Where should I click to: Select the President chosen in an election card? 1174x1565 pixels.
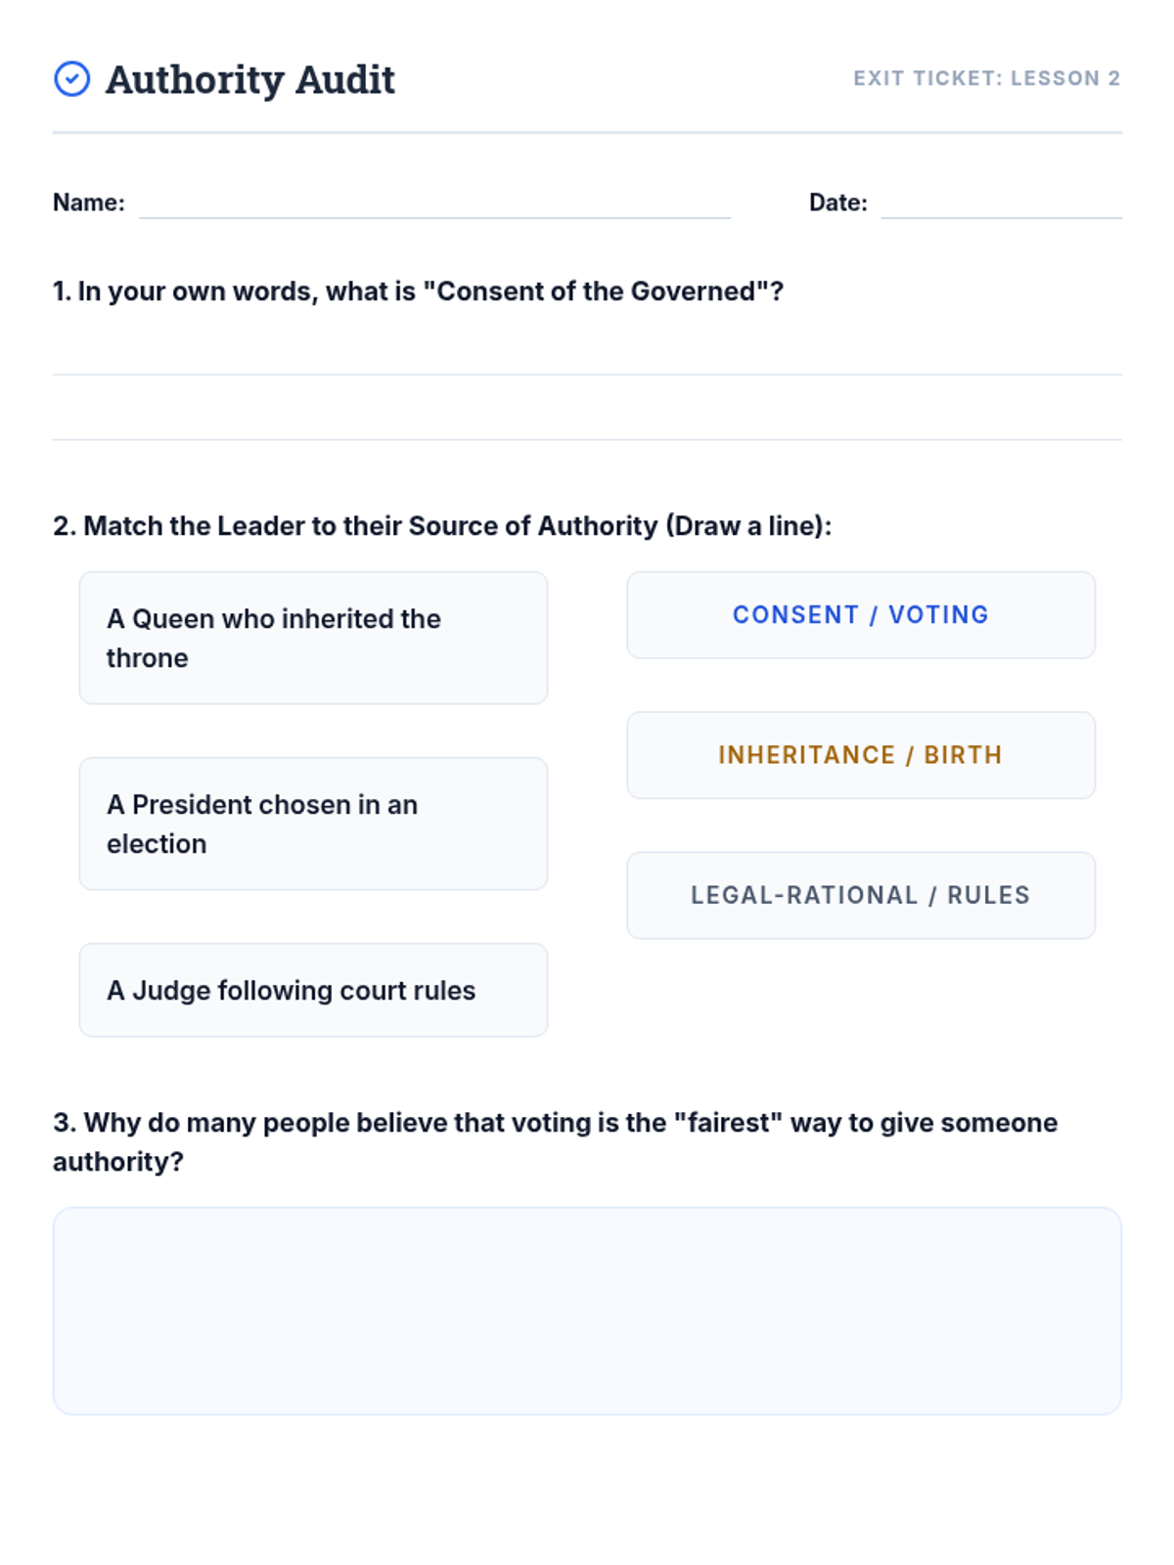[313, 824]
